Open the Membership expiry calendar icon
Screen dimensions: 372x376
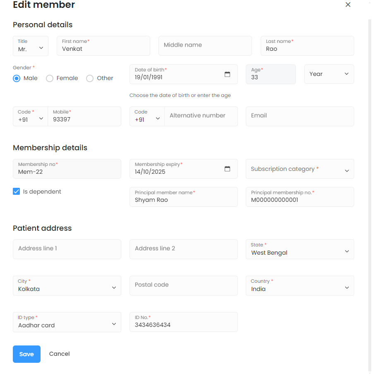click(227, 169)
